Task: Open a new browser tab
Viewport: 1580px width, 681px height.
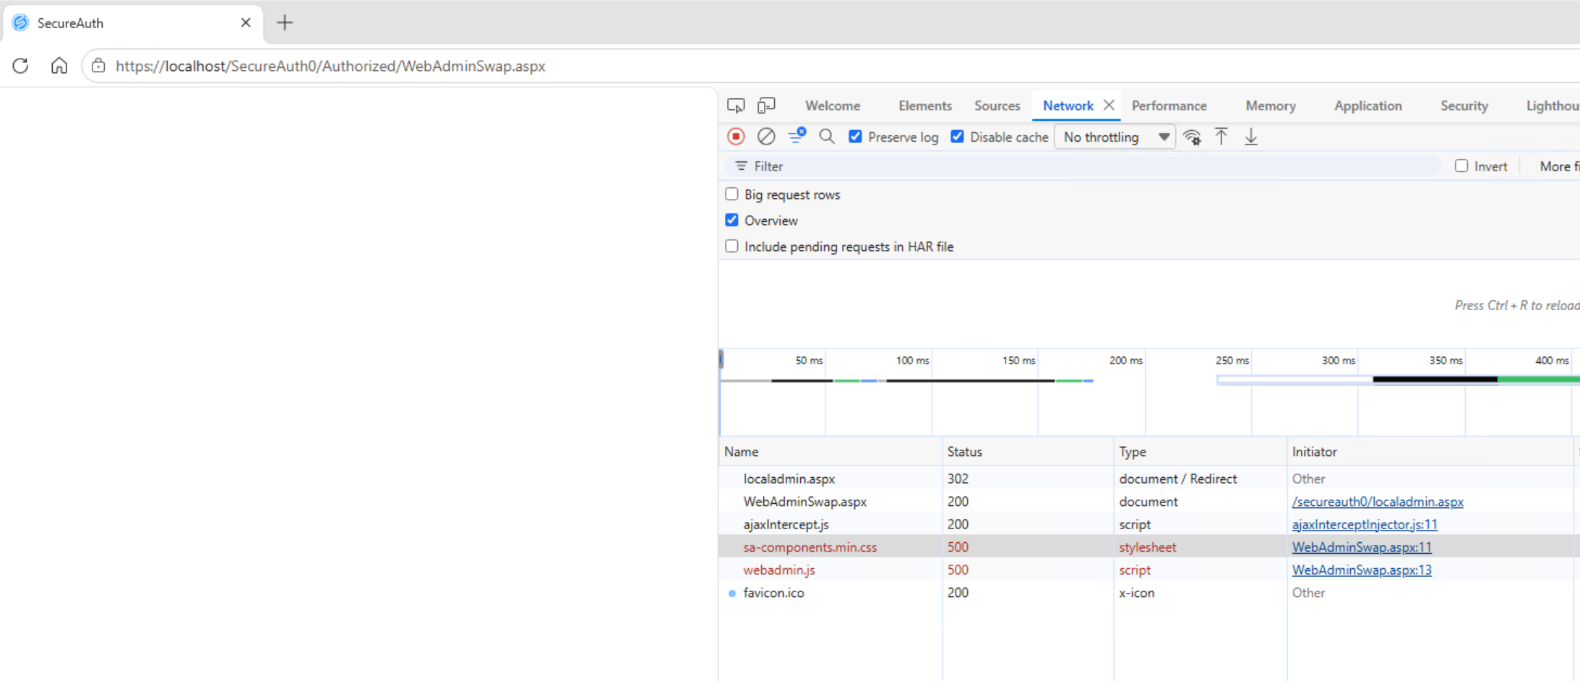Action: click(285, 22)
